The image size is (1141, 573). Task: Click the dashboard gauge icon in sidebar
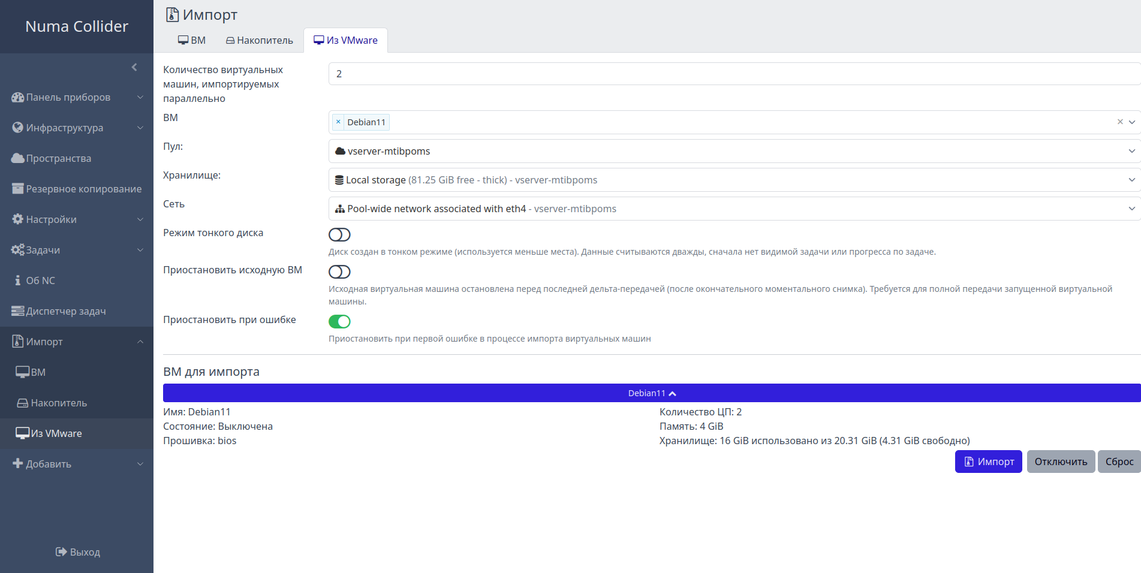pos(18,97)
